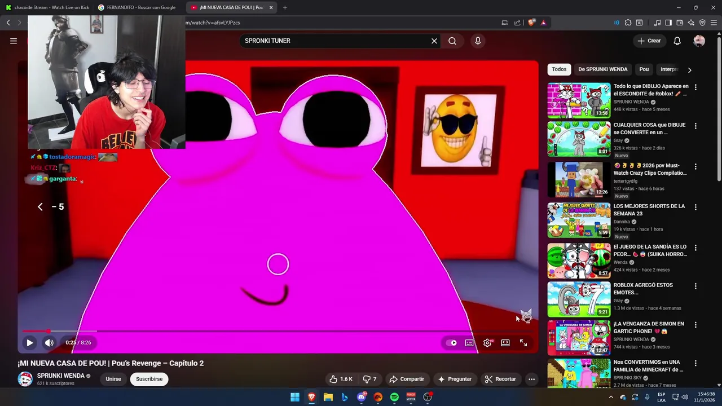722x406 pixels.
Task: Open File Explorer from the taskbar
Action: pyautogui.click(x=328, y=397)
